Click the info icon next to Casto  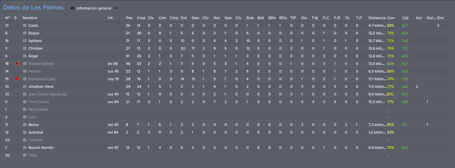25,25
